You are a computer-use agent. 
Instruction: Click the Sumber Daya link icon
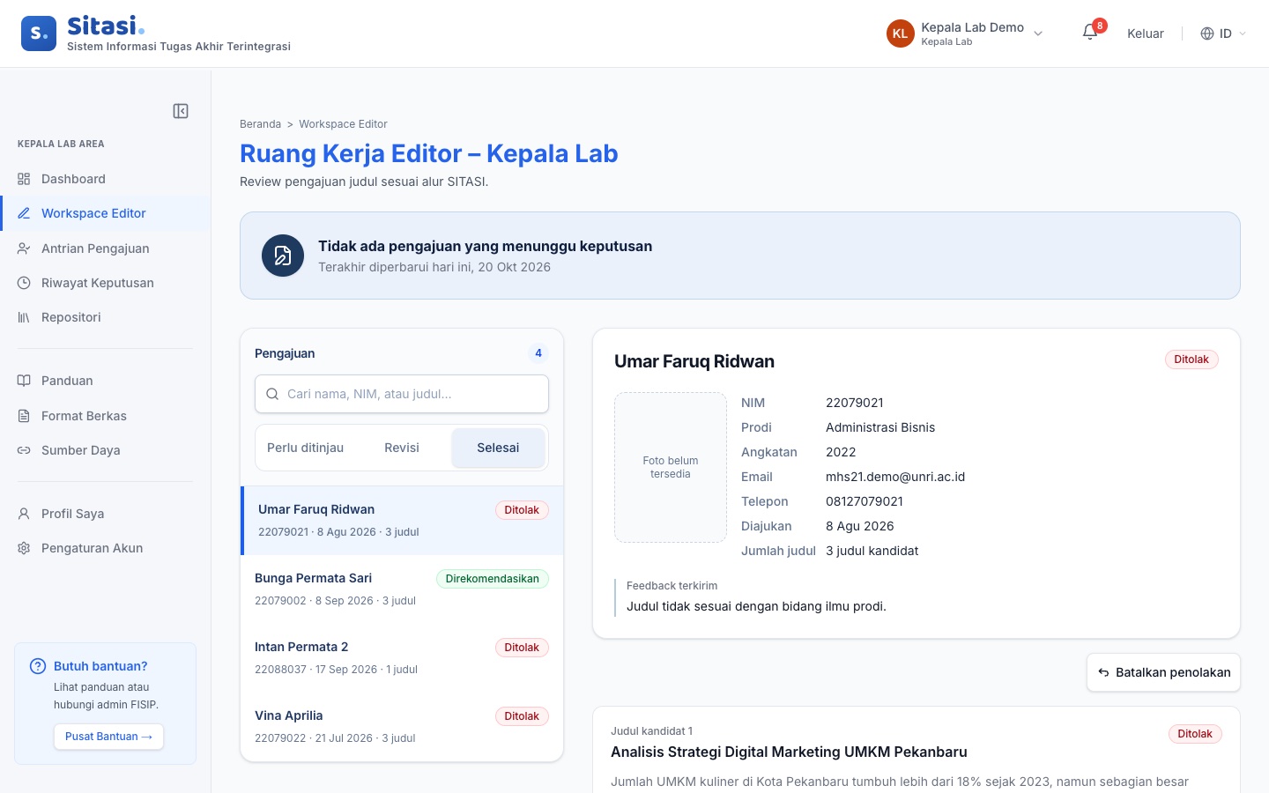click(x=24, y=450)
